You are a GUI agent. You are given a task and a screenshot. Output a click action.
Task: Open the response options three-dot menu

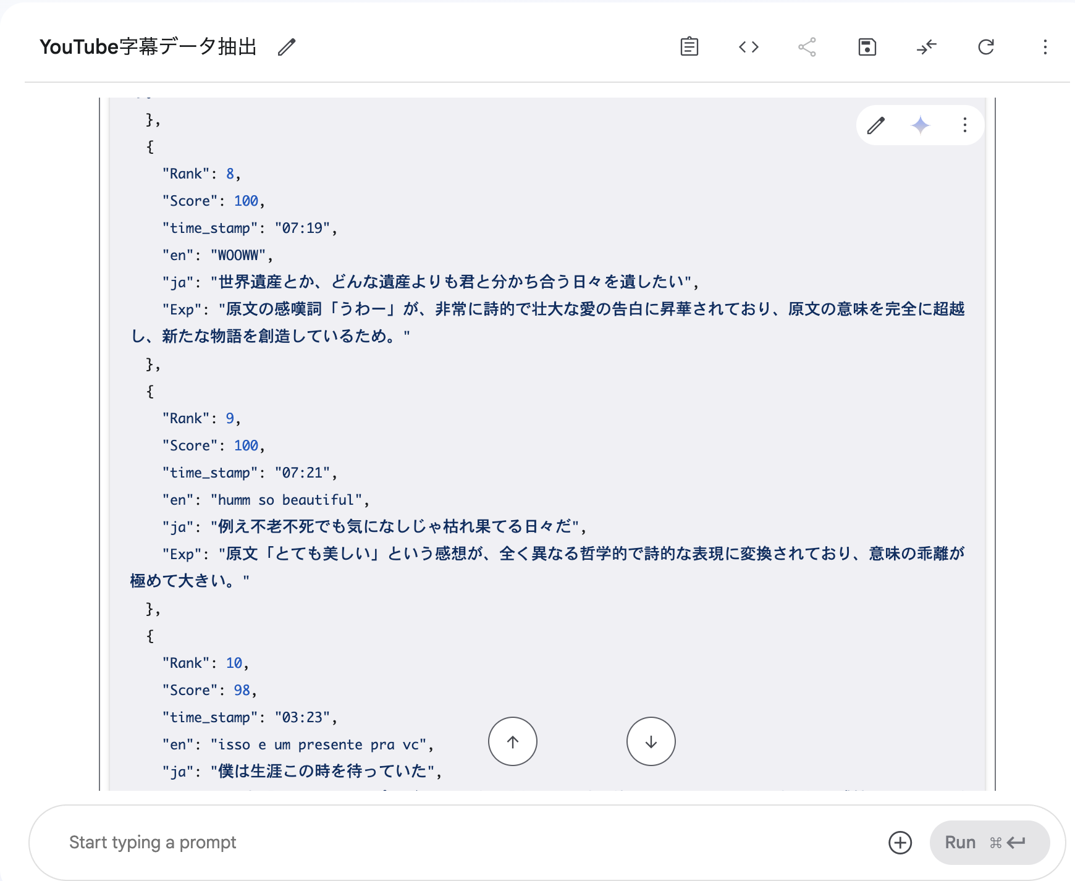(x=964, y=125)
